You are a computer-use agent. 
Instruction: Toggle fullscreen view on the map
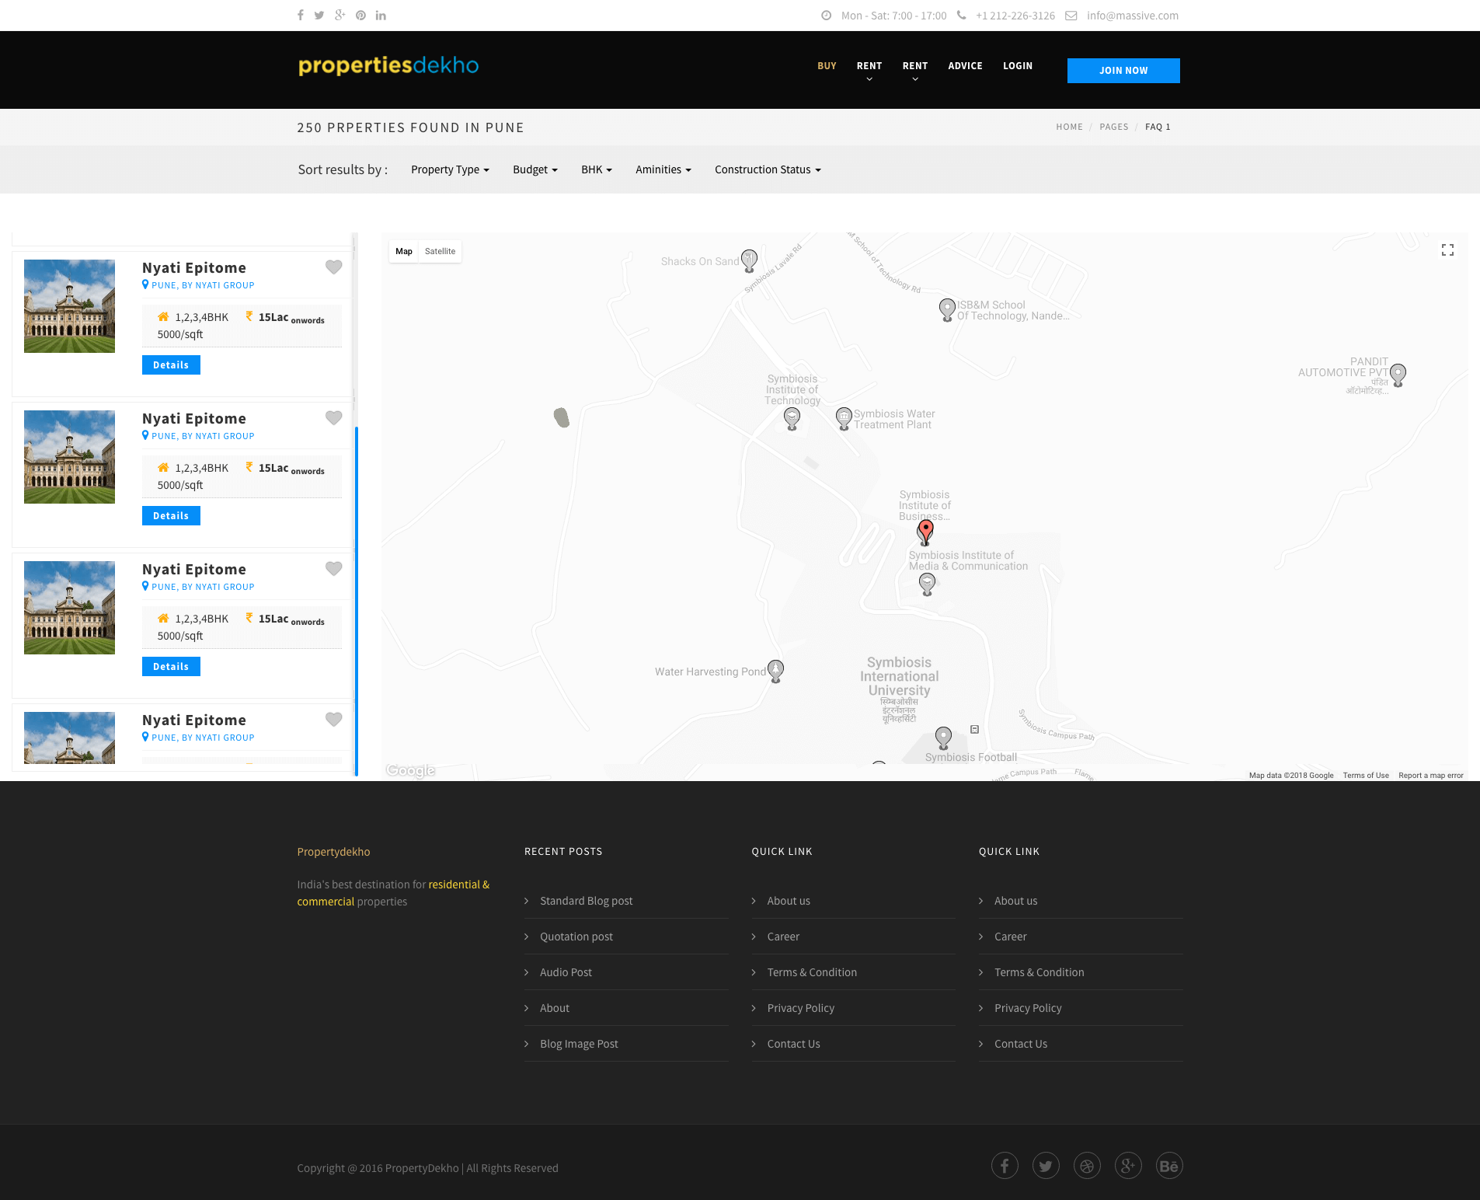pos(1447,250)
